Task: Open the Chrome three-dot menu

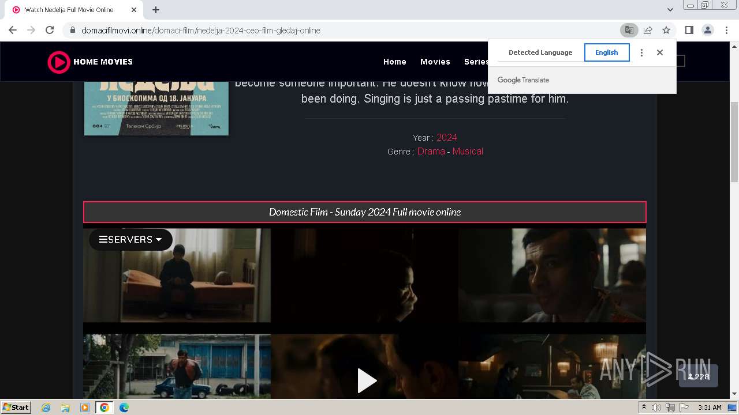Action: click(726, 30)
